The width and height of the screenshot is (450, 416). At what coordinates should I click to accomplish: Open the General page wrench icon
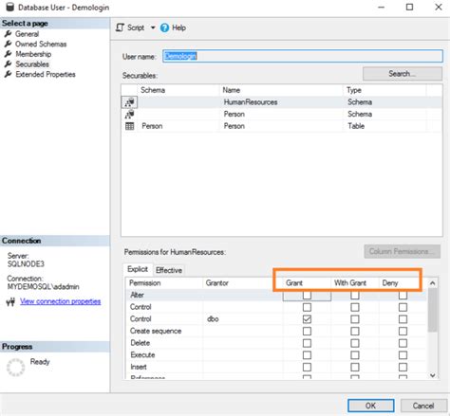(9, 34)
